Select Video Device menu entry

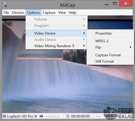pyautogui.click(x=56, y=33)
